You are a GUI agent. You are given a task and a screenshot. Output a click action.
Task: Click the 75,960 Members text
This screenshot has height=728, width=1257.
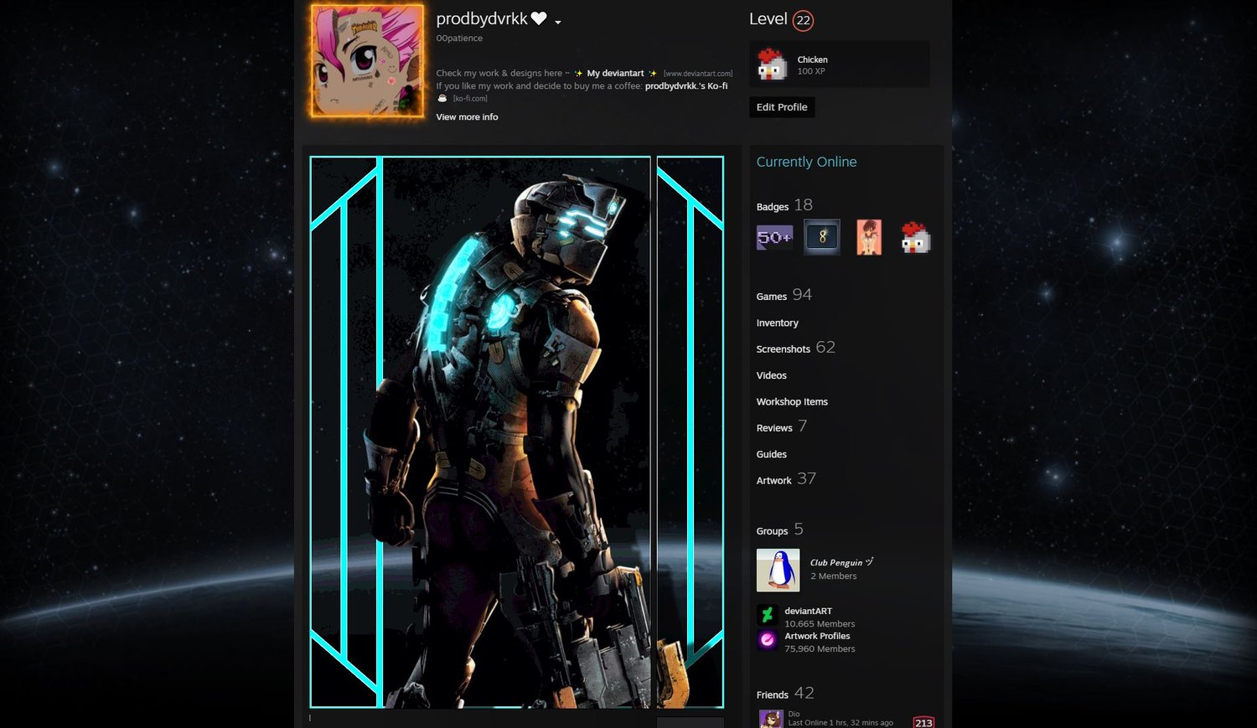820,648
